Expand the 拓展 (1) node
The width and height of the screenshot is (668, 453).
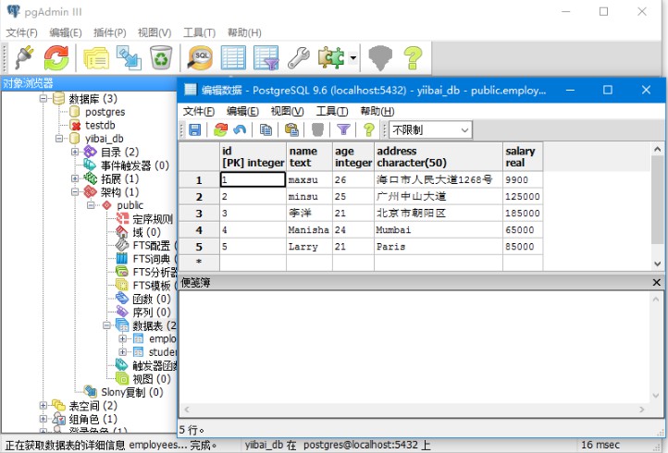tap(75, 178)
